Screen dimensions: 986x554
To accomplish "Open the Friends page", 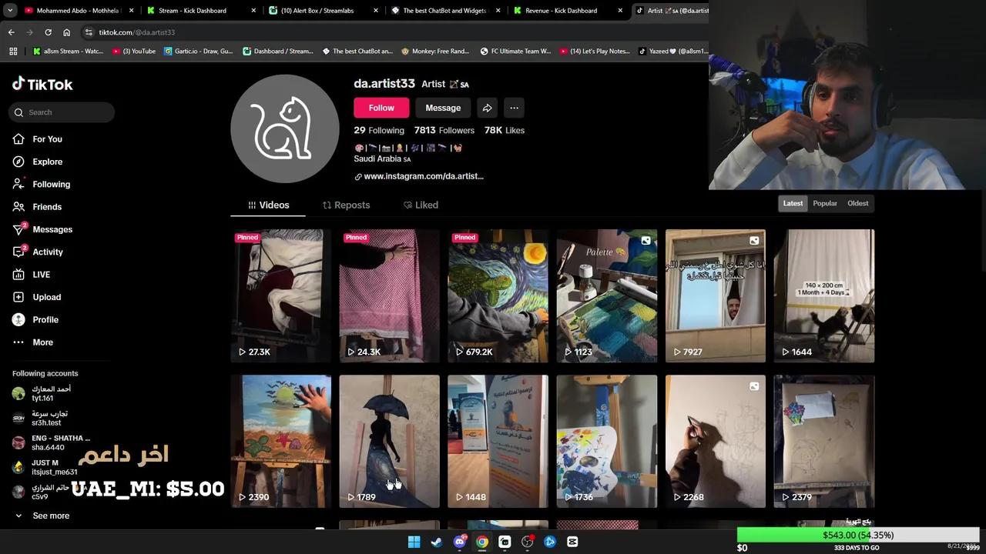I will coord(47,207).
